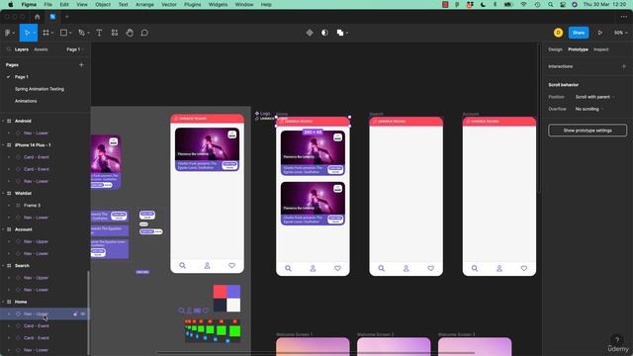Select the Comment tool
Screen dimensions: 633x356
tap(144, 33)
